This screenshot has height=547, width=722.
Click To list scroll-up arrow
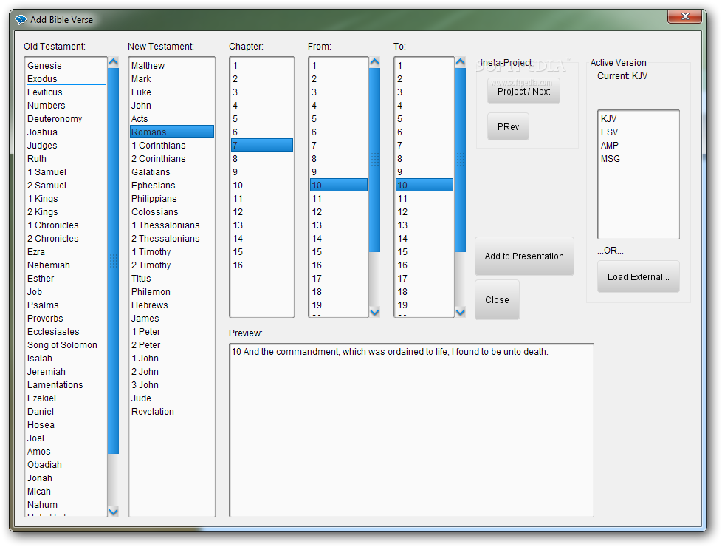[x=460, y=62]
